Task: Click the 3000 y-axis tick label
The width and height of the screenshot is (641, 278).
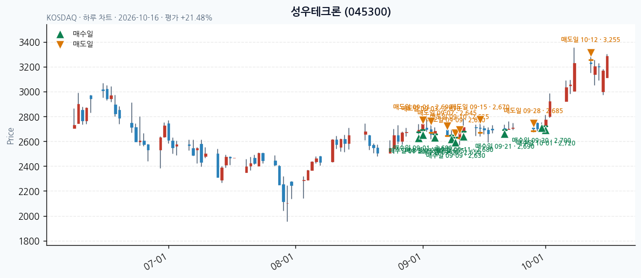Action: coord(30,92)
